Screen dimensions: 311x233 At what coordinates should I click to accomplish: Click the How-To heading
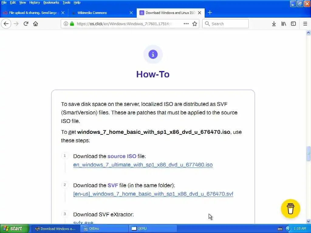(153, 74)
